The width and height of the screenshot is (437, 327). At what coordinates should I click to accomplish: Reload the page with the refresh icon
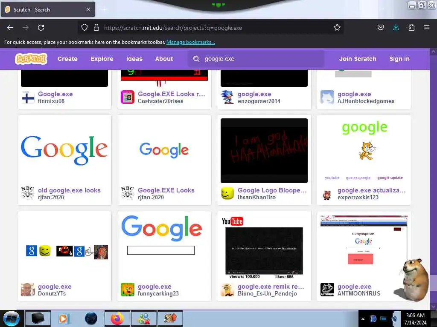coord(41,28)
